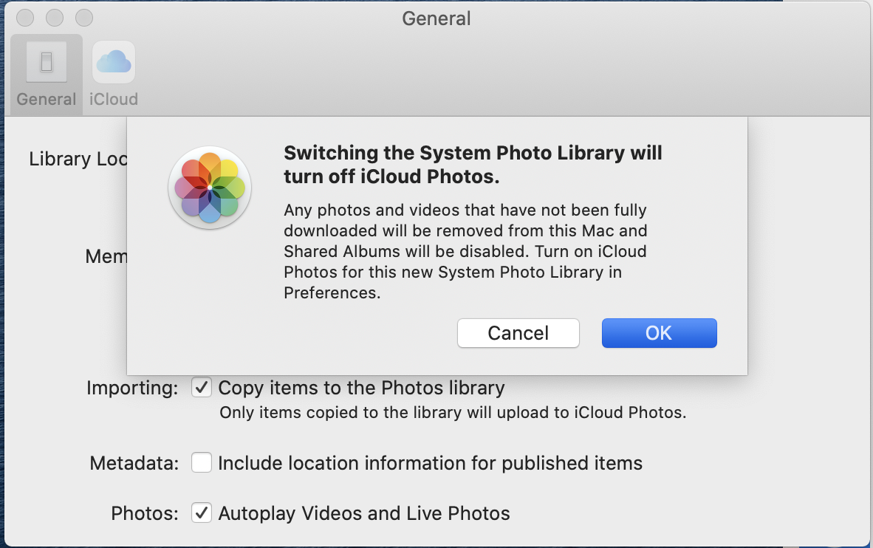873x548 pixels.
Task: Enable Include location information checkbox
Action: [202, 463]
